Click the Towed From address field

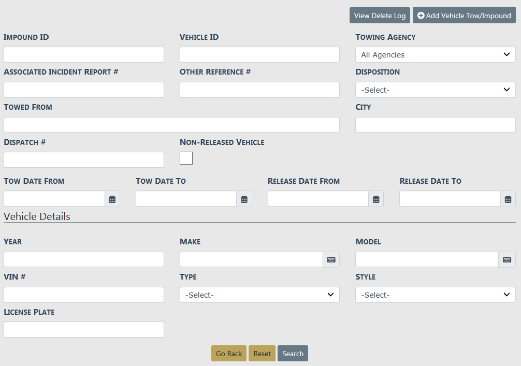[171, 125]
